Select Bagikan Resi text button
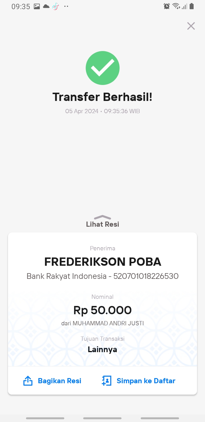Screen dimensions: 205x422 point(60,381)
